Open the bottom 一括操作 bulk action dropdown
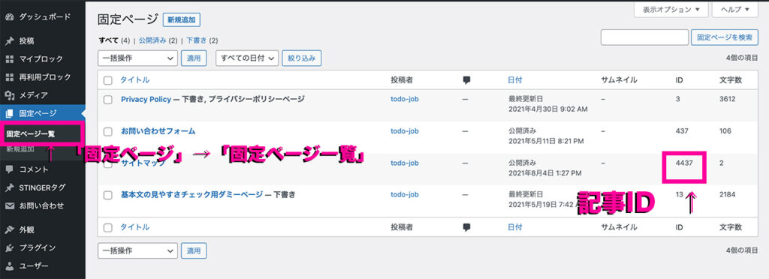This screenshot has height=279, width=769. point(138,250)
